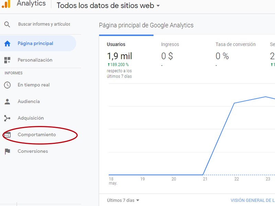275x206 pixels.
Task: Open the Comportamiento reports section
Action: (37, 135)
